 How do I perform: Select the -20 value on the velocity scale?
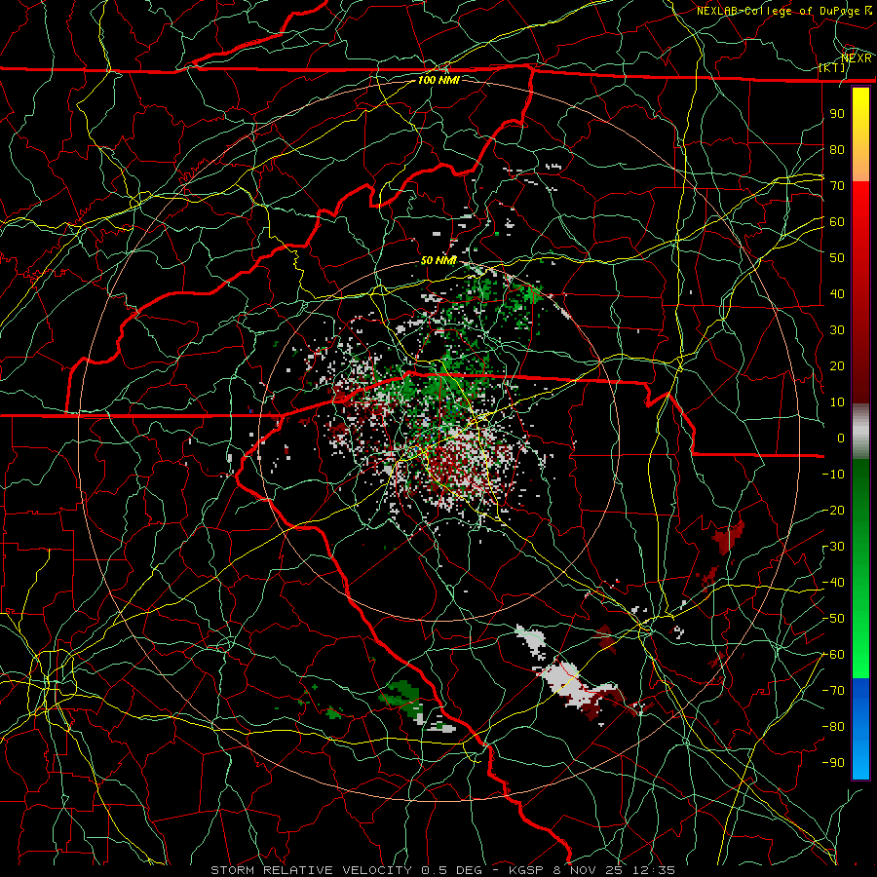833,510
